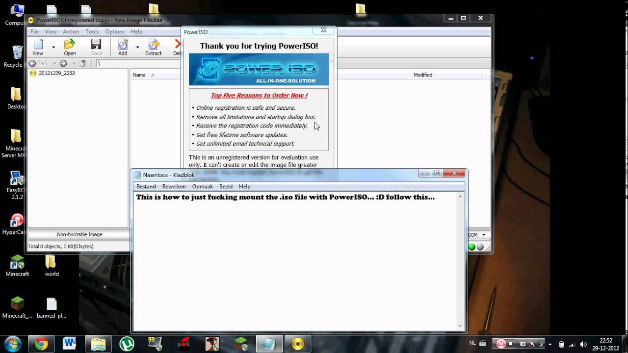628x353 pixels.
Task: Click the Add files toolbar icon
Action: (123, 45)
